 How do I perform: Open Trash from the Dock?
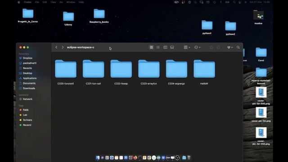[189, 157]
